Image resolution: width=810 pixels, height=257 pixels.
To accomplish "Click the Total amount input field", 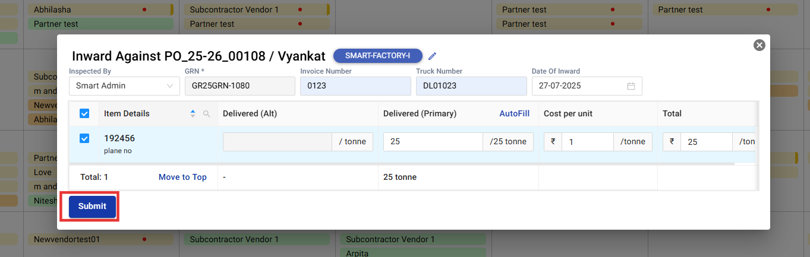I will click(705, 142).
